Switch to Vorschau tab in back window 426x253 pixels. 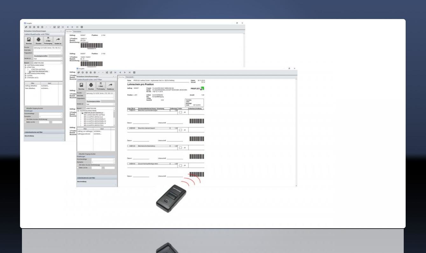coord(69,32)
